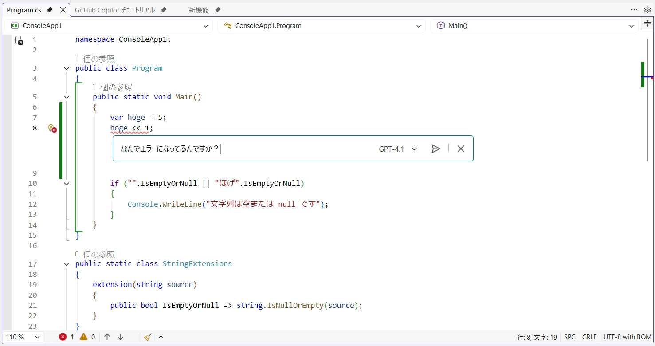Click the split editor icon beside Main()

tap(647, 24)
